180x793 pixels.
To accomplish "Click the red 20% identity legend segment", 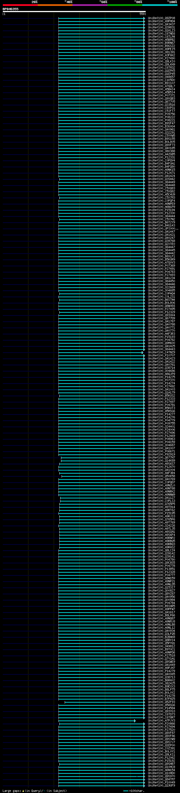I will 20,5.
